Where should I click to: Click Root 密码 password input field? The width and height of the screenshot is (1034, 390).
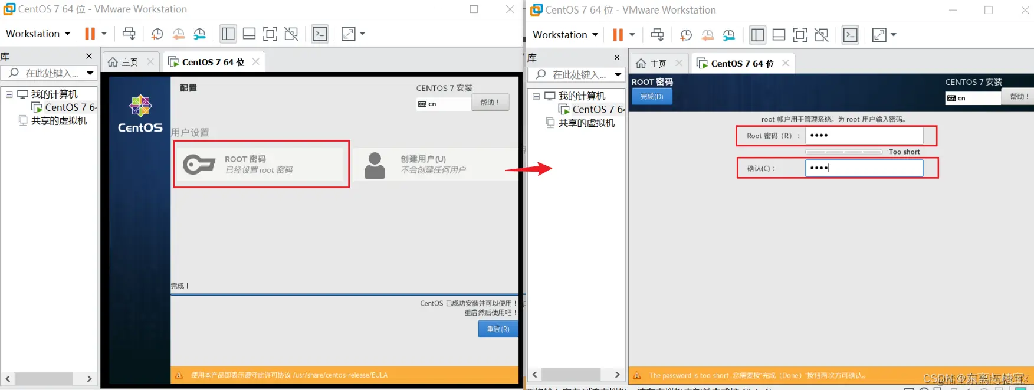click(864, 136)
